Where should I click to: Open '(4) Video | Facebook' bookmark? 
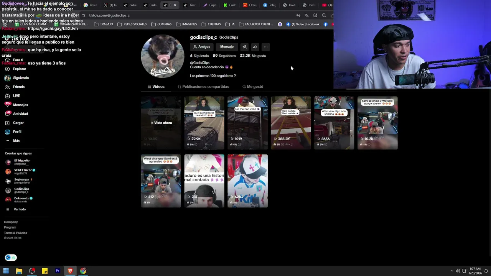303,24
